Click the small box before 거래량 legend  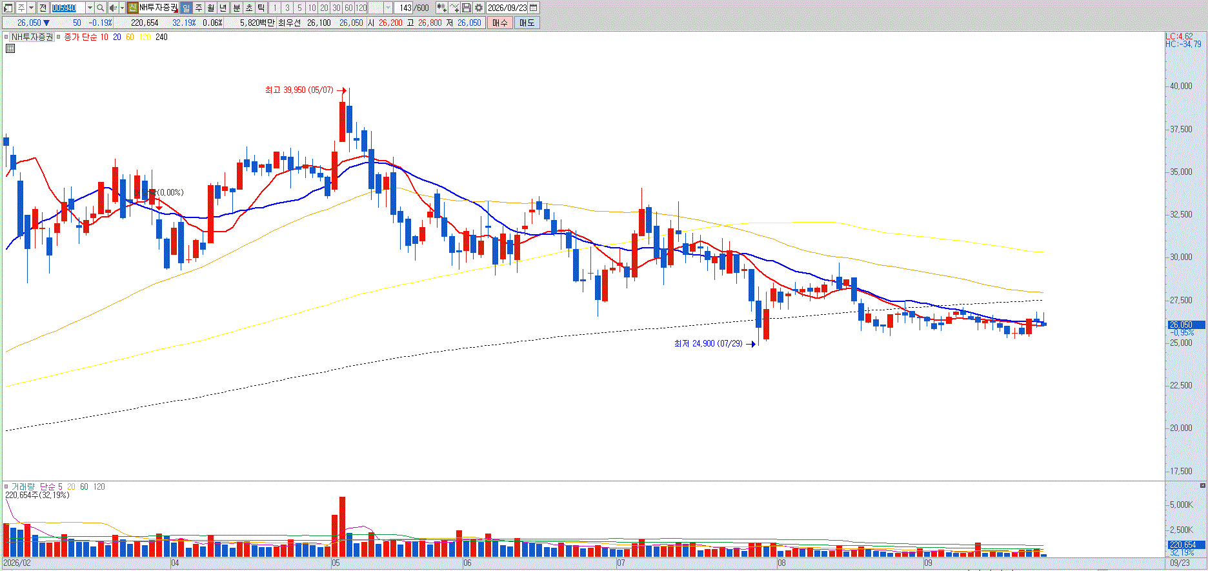(6, 486)
